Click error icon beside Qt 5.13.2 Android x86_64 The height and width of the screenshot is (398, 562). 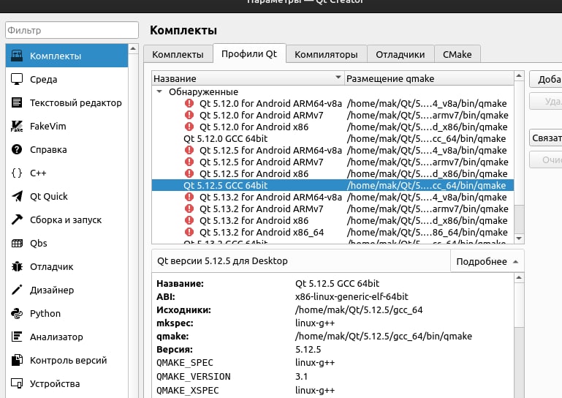click(x=189, y=232)
